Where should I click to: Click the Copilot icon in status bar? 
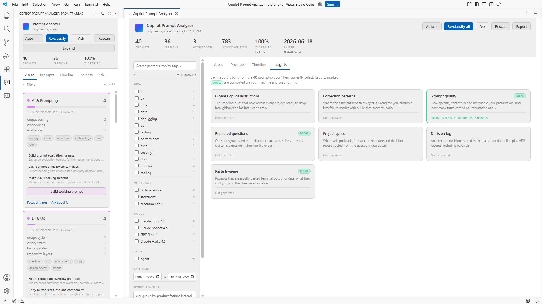point(528,301)
